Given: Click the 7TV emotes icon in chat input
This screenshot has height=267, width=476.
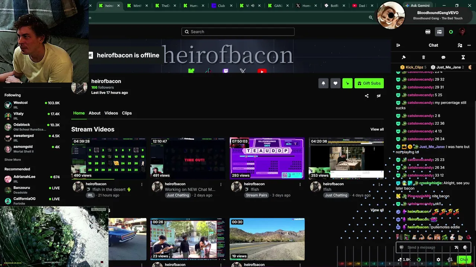Looking at the screenshot, I should coord(456,247).
